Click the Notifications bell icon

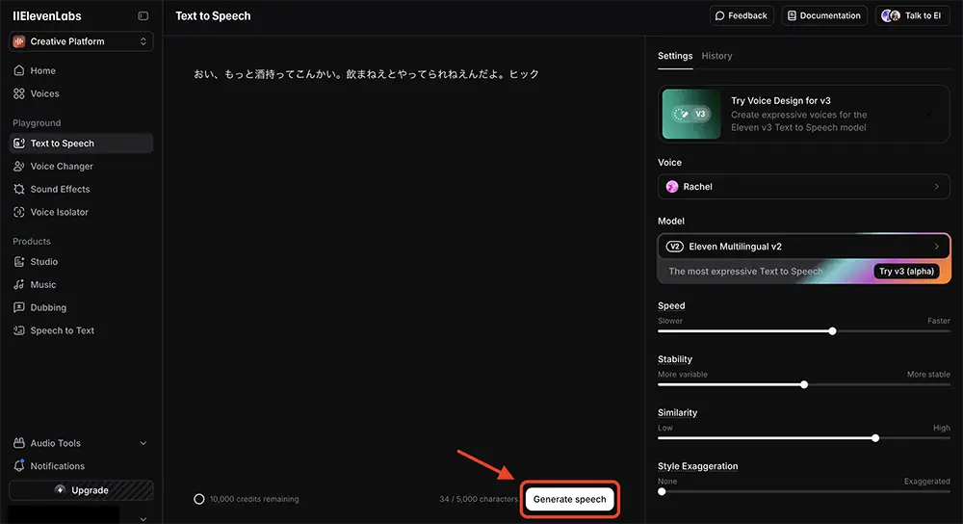pos(19,465)
